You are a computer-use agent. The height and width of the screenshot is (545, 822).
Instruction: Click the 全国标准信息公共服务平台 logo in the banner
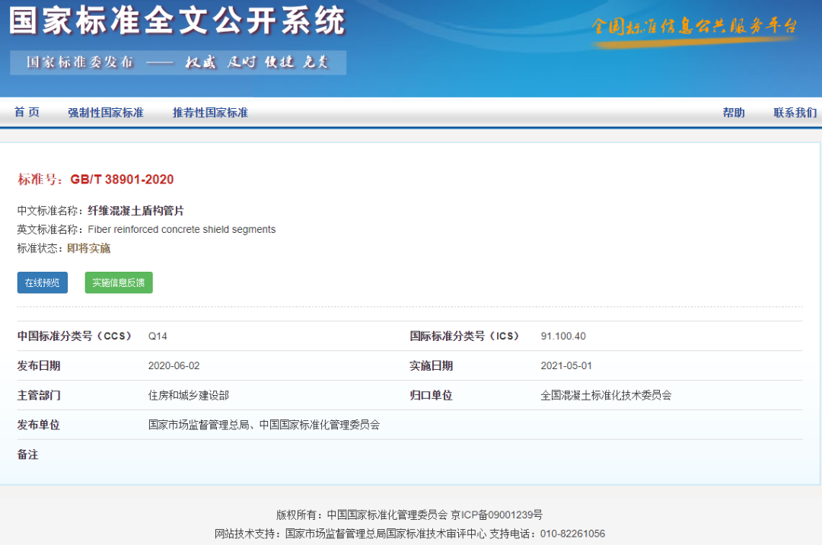pos(694,27)
